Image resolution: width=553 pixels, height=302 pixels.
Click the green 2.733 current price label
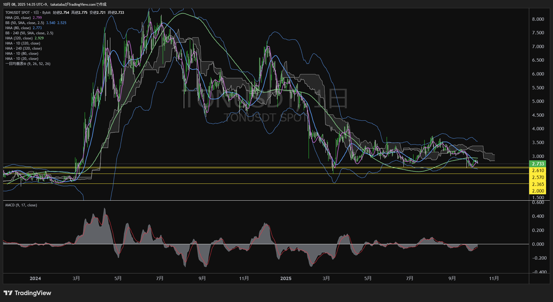pyautogui.click(x=538, y=164)
